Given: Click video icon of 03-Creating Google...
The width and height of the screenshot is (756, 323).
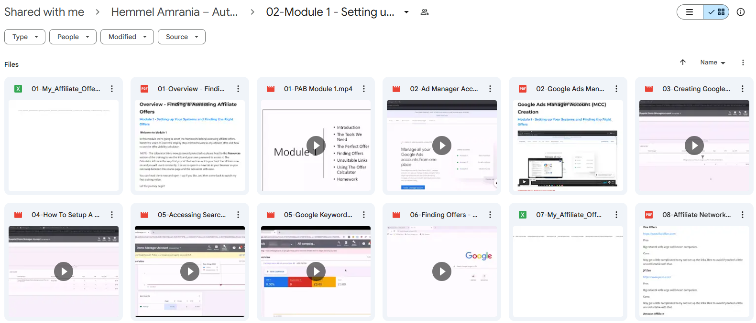Looking at the screenshot, I should click(649, 89).
